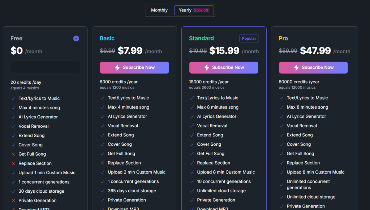The width and height of the screenshot is (370, 210).
Task: Click red X beside Basic Replace Section
Action: point(102,163)
